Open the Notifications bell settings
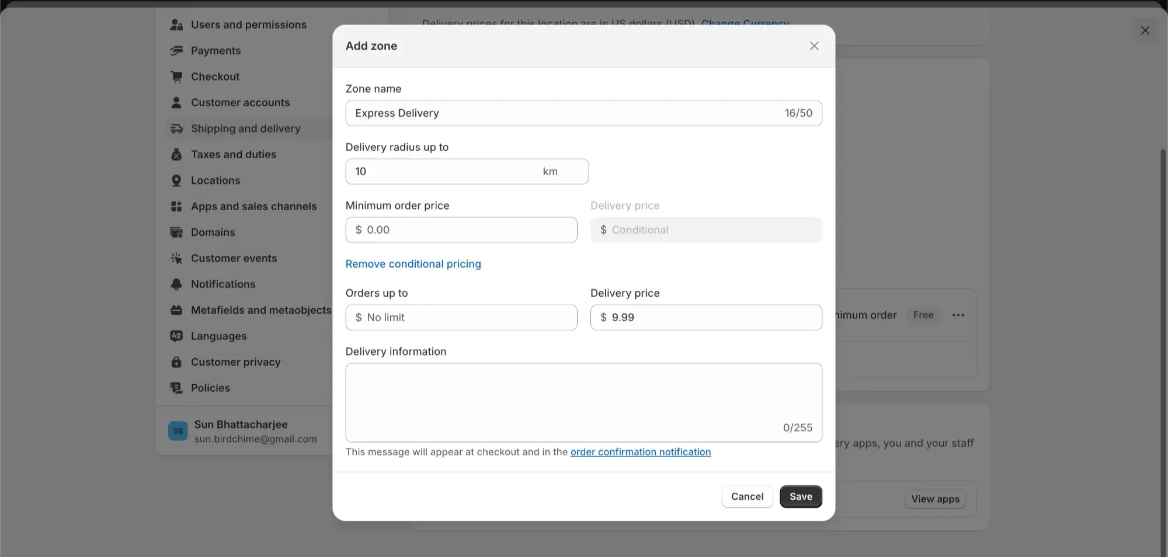 (176, 284)
